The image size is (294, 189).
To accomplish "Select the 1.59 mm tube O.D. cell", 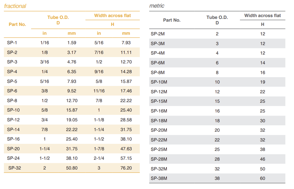I will (72, 43).
